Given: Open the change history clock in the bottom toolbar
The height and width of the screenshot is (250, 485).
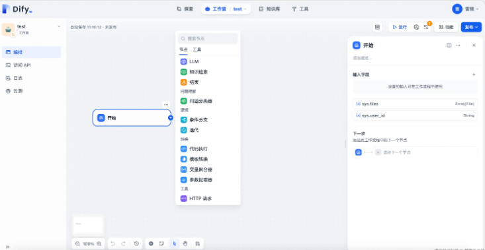Looking at the screenshot, I should [136, 243].
